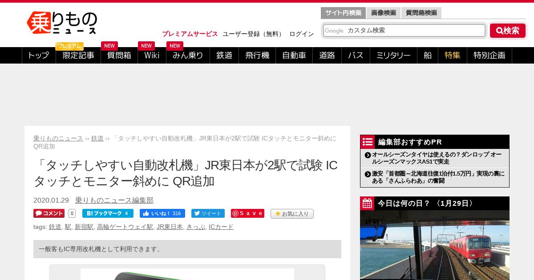Click the 鉄道 breadcrumb link
Viewport: 534px width, 280px height.
tap(97, 138)
